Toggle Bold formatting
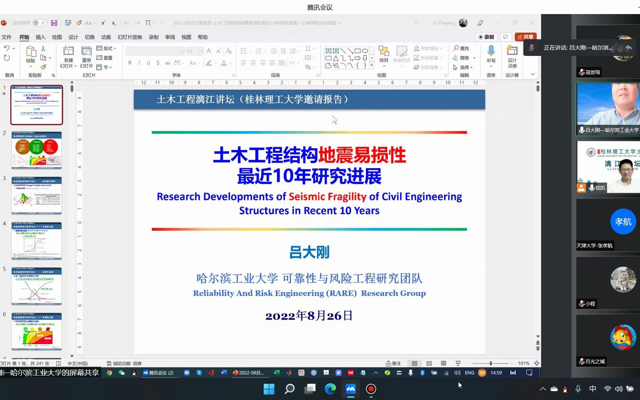640x400 pixels. [x=130, y=63]
